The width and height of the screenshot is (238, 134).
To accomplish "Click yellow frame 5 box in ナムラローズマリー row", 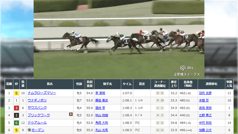I will click(x=16, y=93).
